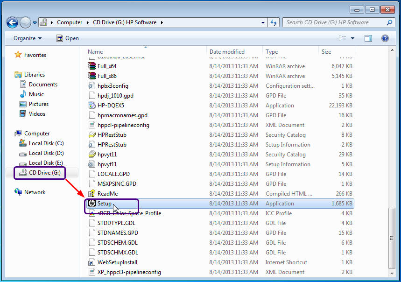Click the vertical scrollbar thumb
The height and width of the screenshot is (282, 401).
coord(392,238)
